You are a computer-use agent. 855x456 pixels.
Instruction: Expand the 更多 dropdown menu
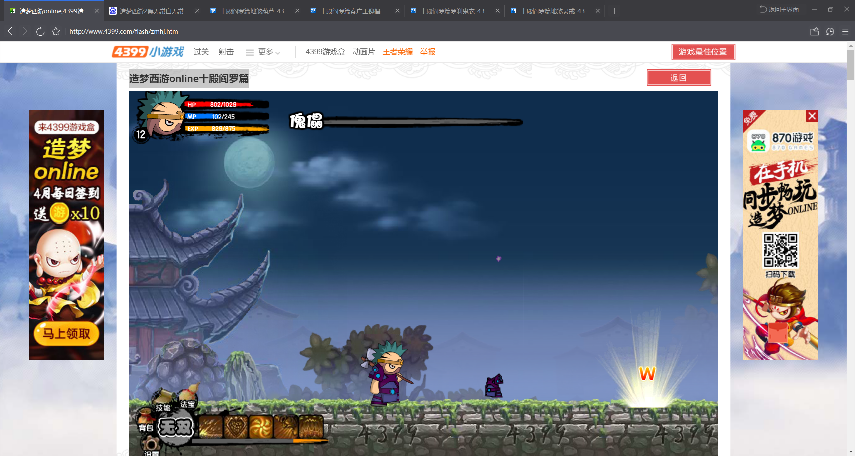pyautogui.click(x=263, y=52)
